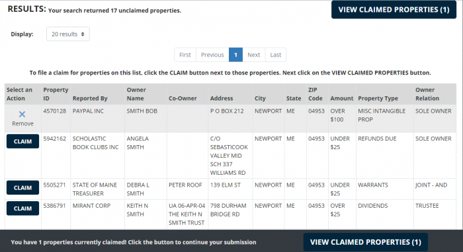Viewport: 463px width, 252px height.
Task: Select property ID 5942162 cell
Action: pos(55,139)
